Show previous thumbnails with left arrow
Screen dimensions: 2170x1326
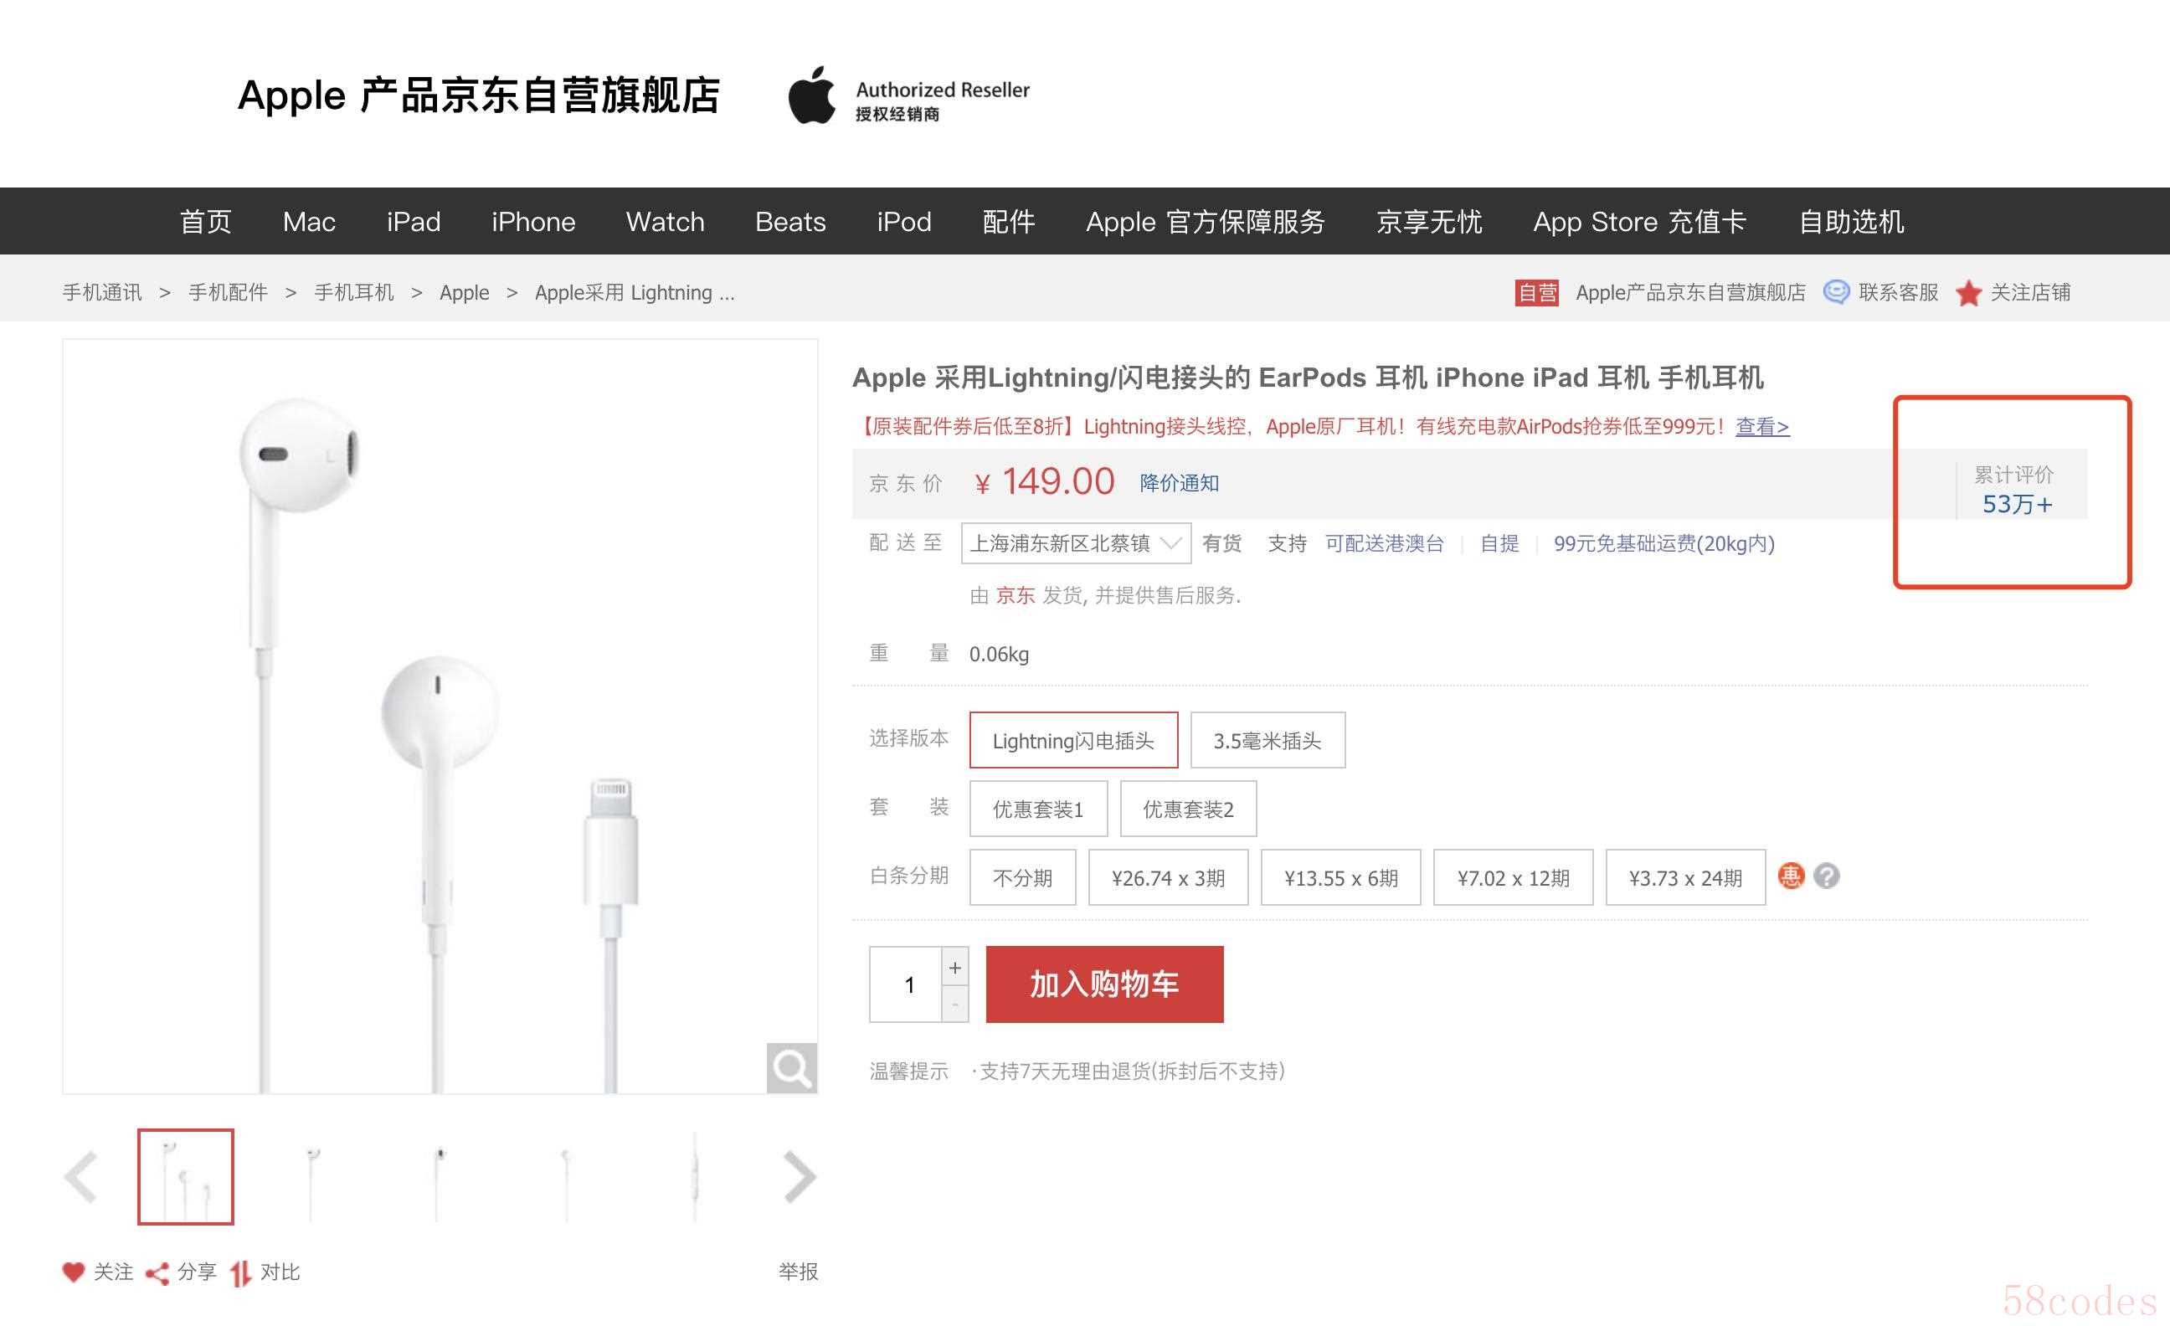[x=81, y=1176]
